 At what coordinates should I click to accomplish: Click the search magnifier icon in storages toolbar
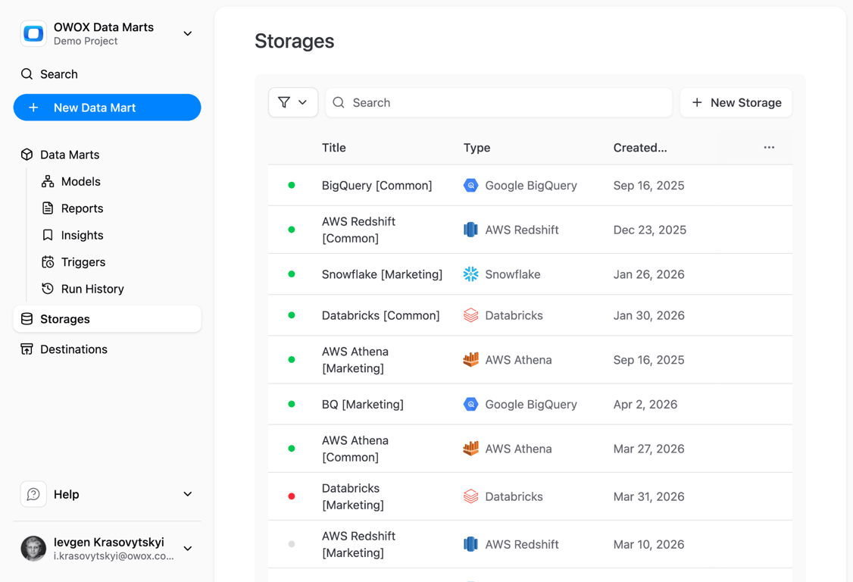[339, 102]
